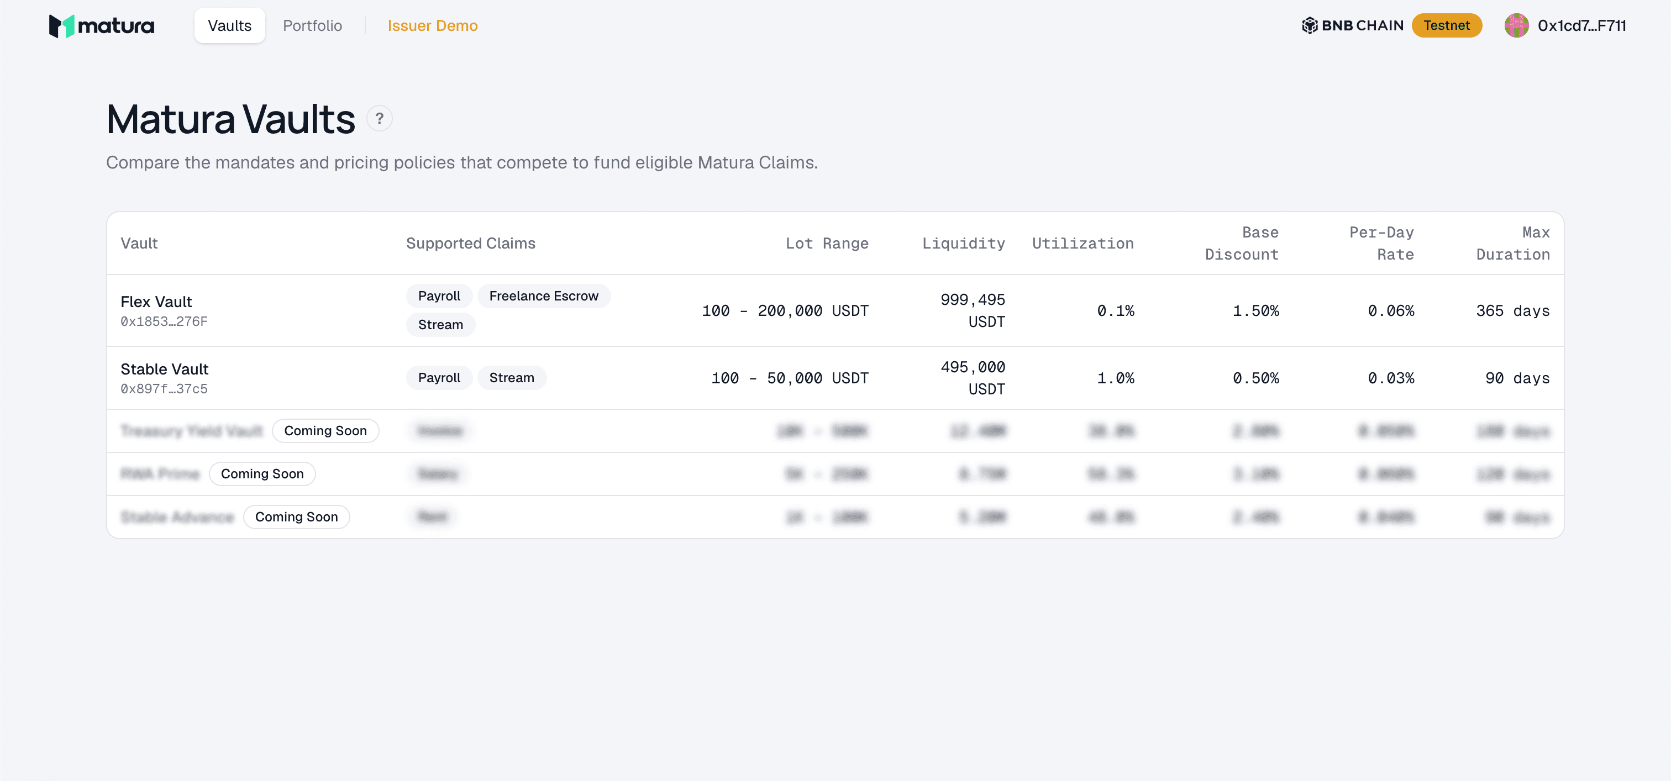Click the Liquidity column header
This screenshot has height=781, width=1671.
(963, 243)
